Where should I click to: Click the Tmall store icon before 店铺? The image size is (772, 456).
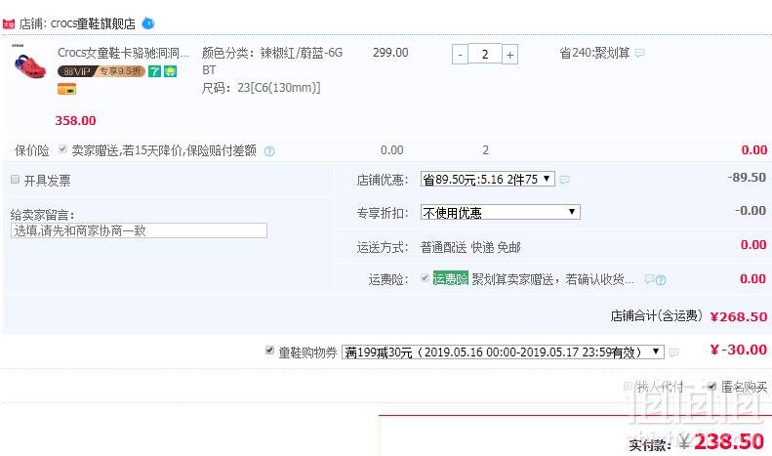[x=9, y=24]
